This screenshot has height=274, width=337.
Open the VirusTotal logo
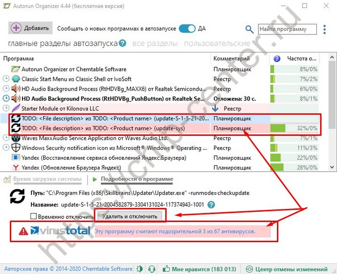pos(60,231)
